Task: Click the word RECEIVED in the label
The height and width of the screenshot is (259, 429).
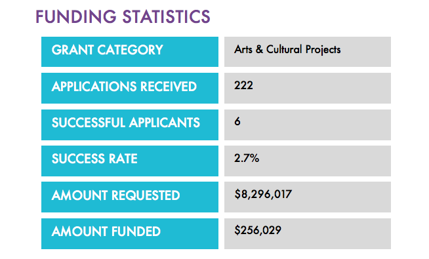Action: tap(169, 87)
